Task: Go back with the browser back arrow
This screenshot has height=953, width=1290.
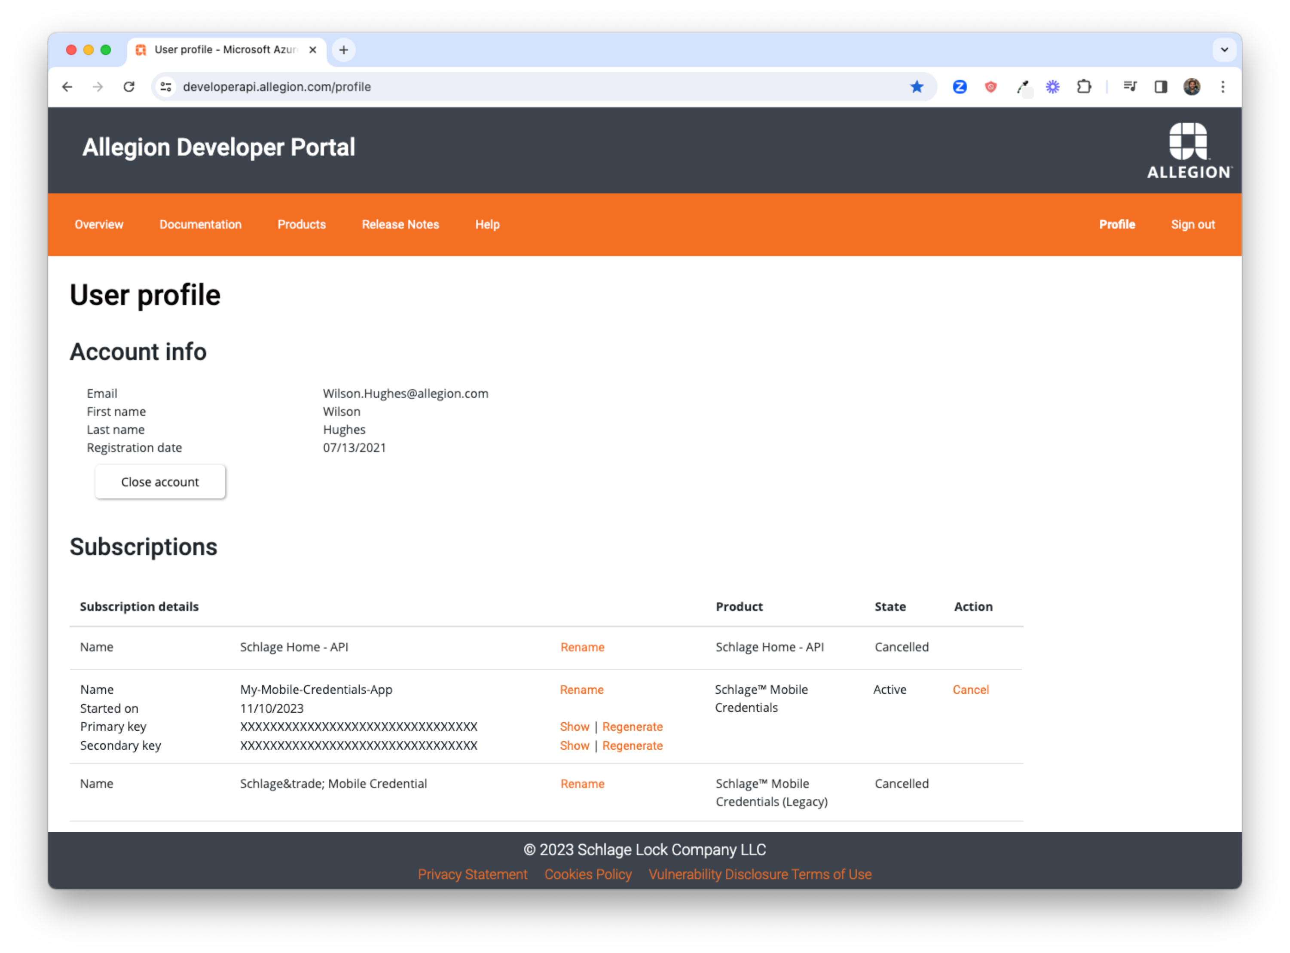Action: [67, 86]
